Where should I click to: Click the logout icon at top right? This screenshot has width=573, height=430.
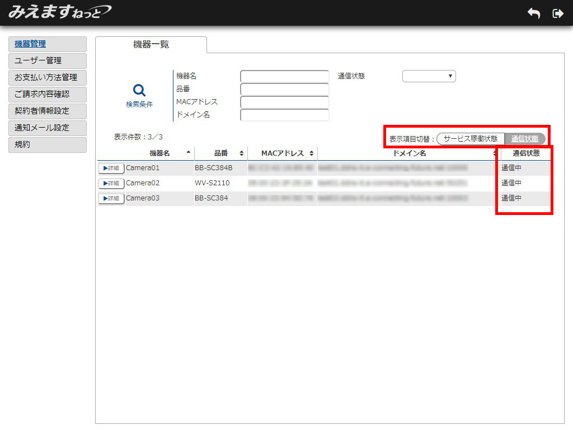point(557,13)
